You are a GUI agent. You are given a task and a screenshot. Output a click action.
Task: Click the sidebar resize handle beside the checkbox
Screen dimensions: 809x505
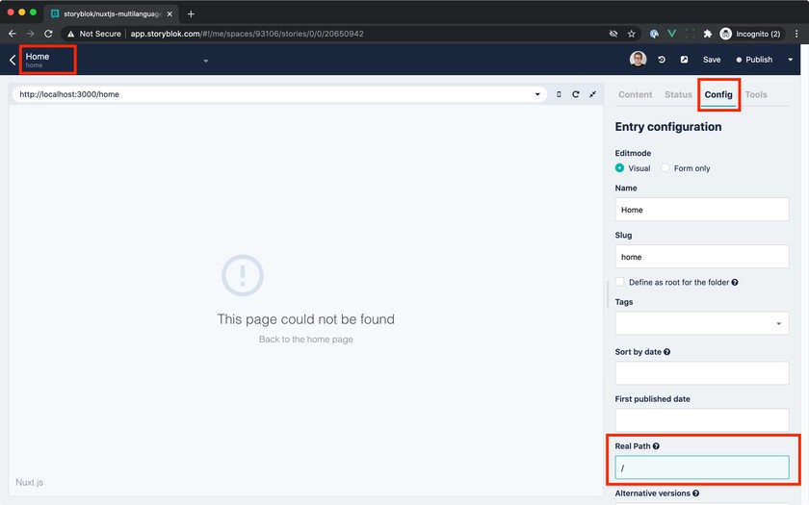click(x=609, y=294)
